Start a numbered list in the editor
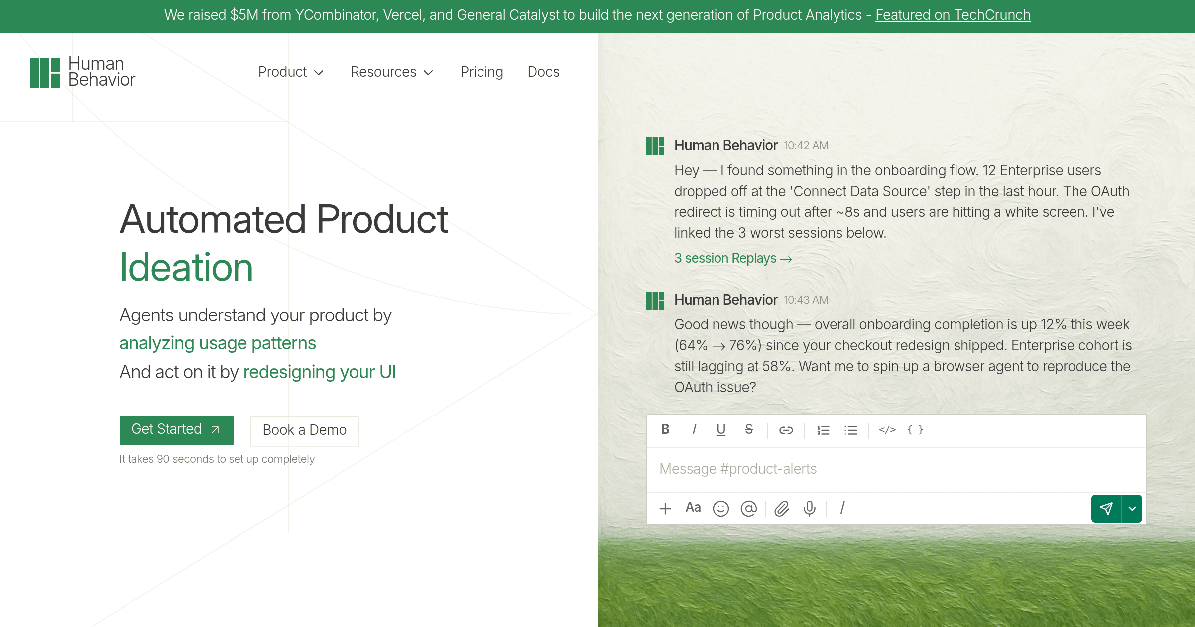The width and height of the screenshot is (1195, 627). [823, 430]
